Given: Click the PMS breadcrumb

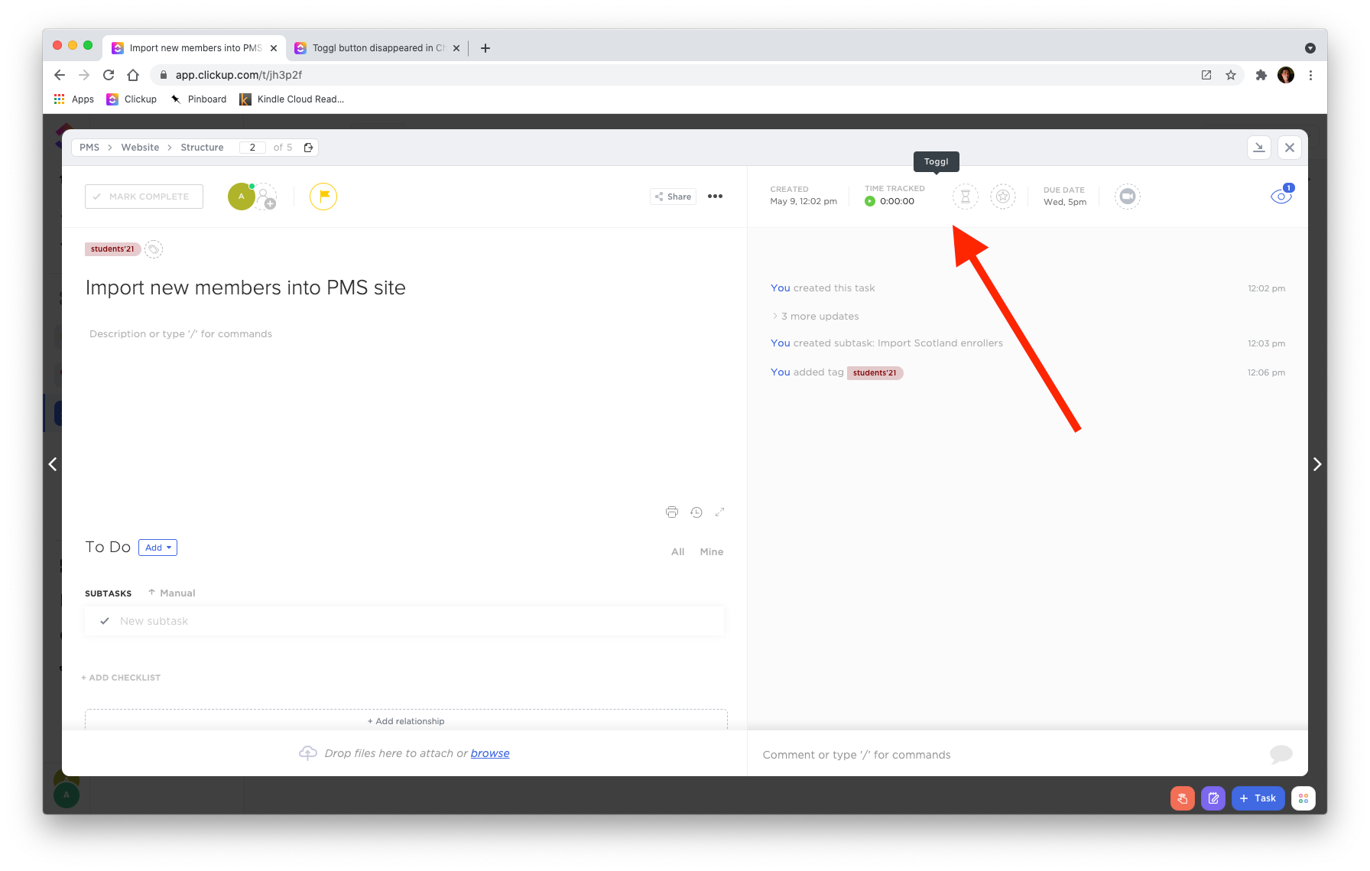Looking at the screenshot, I should click(89, 148).
